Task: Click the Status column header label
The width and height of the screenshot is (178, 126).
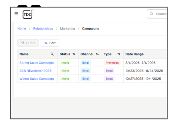Action: click(x=65, y=54)
